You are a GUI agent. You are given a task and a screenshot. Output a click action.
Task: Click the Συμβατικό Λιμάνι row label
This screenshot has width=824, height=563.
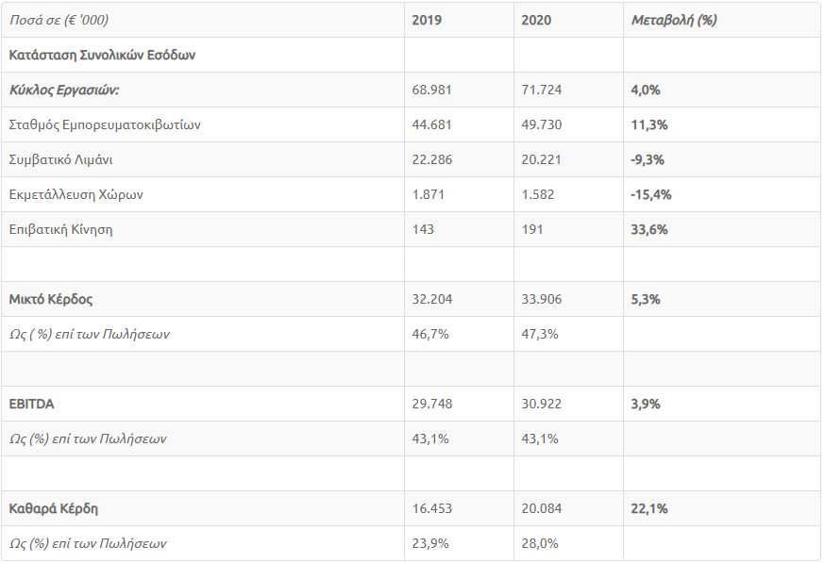[x=60, y=159]
